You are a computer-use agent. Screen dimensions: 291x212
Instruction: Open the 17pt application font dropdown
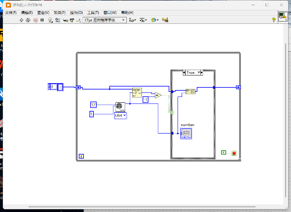(105, 20)
